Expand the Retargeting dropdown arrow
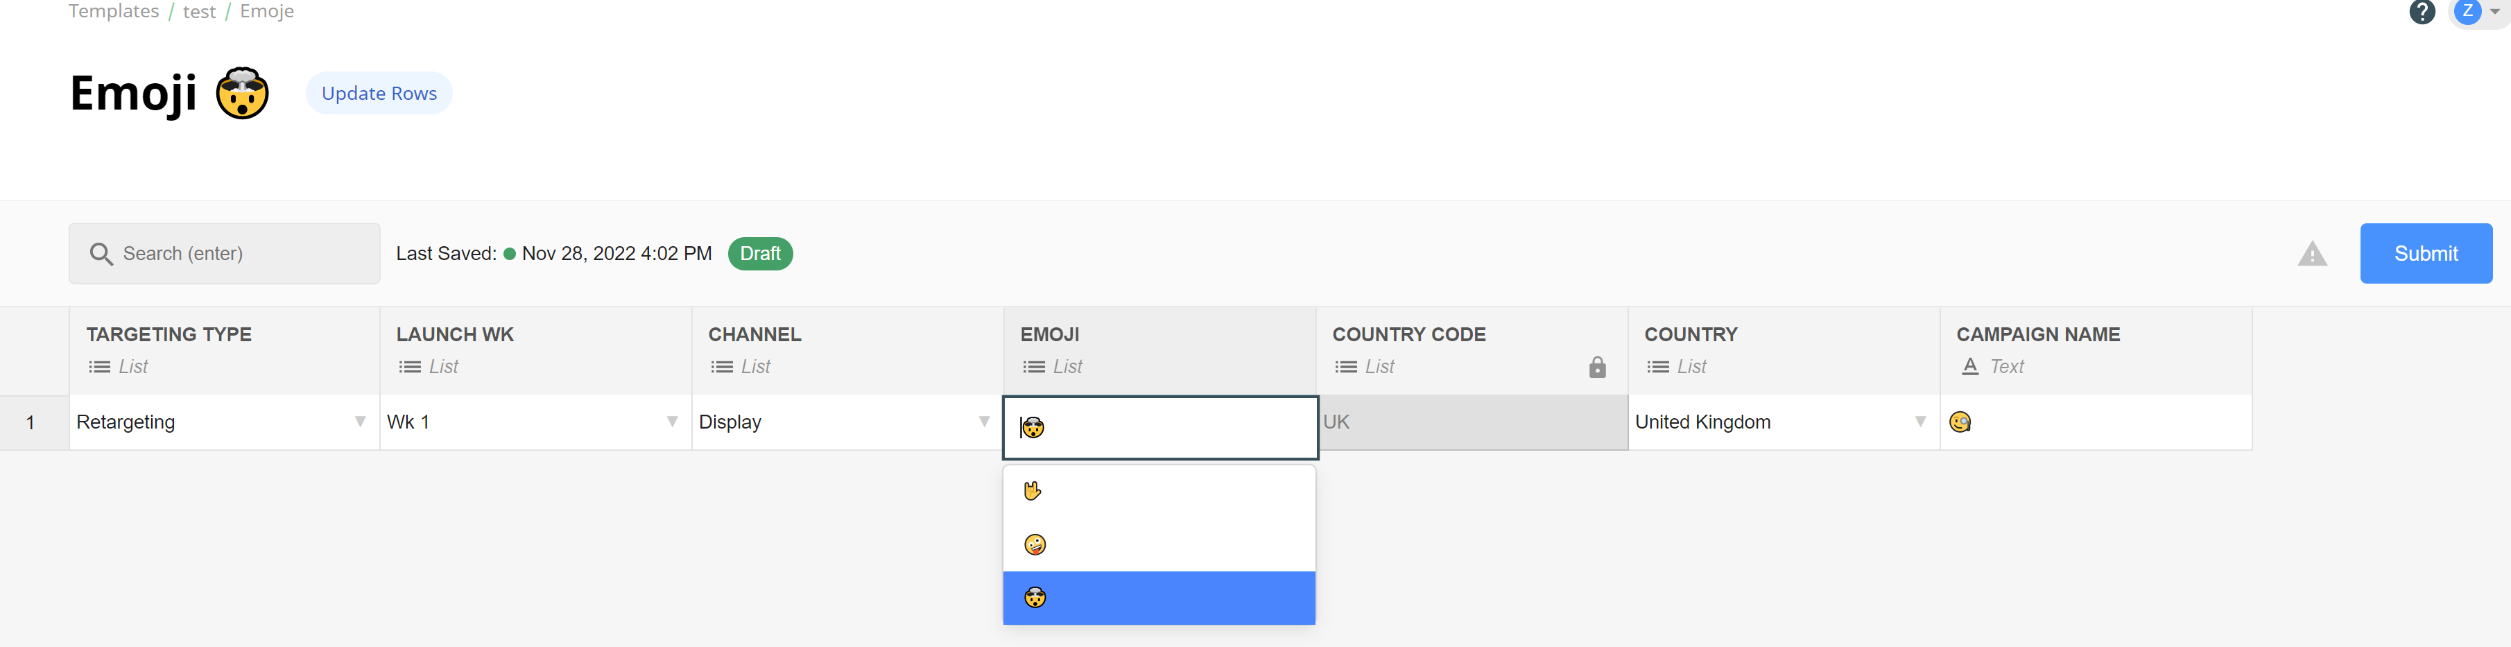The width and height of the screenshot is (2511, 647). [x=360, y=422]
